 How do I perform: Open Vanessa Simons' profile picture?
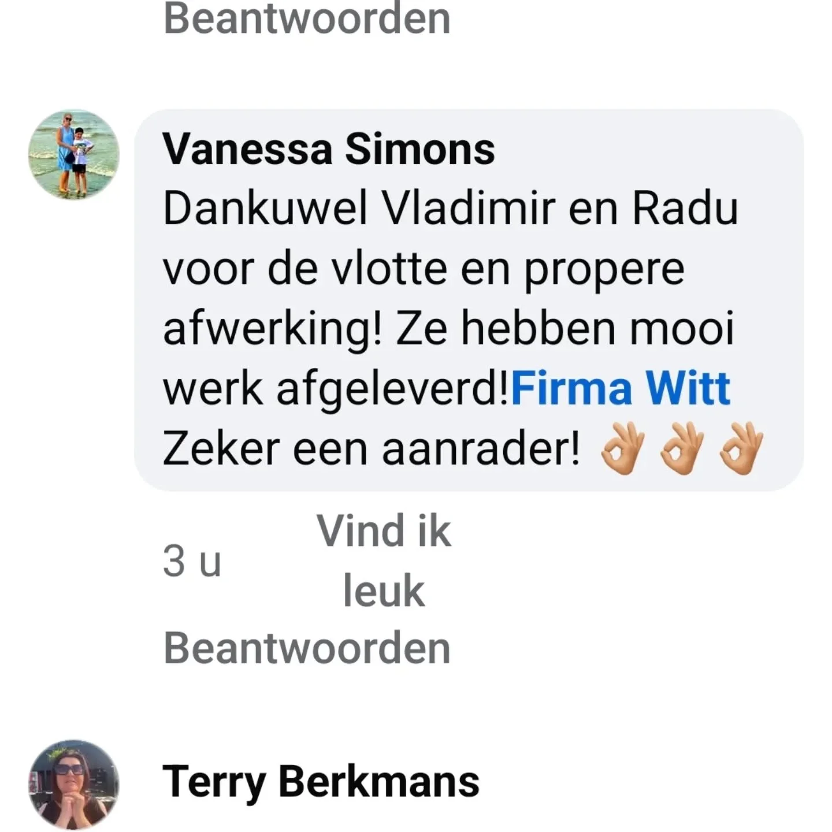pyautogui.click(x=74, y=155)
